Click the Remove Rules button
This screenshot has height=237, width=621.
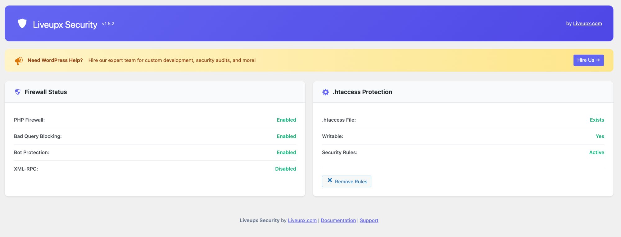pos(347,181)
